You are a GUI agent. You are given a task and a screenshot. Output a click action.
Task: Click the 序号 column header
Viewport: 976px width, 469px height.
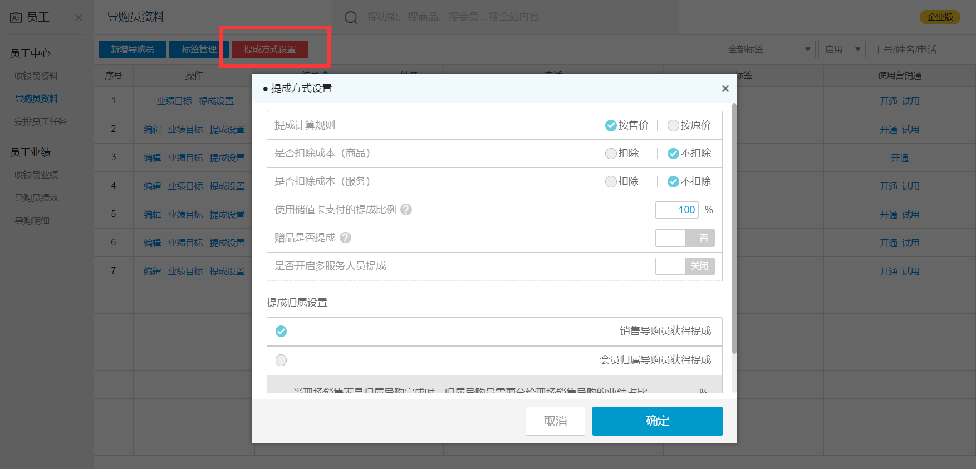(x=114, y=76)
